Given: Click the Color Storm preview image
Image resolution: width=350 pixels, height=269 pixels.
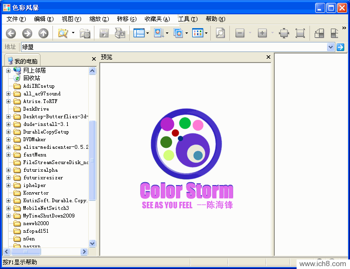Looking at the screenshot, I should (x=186, y=159).
